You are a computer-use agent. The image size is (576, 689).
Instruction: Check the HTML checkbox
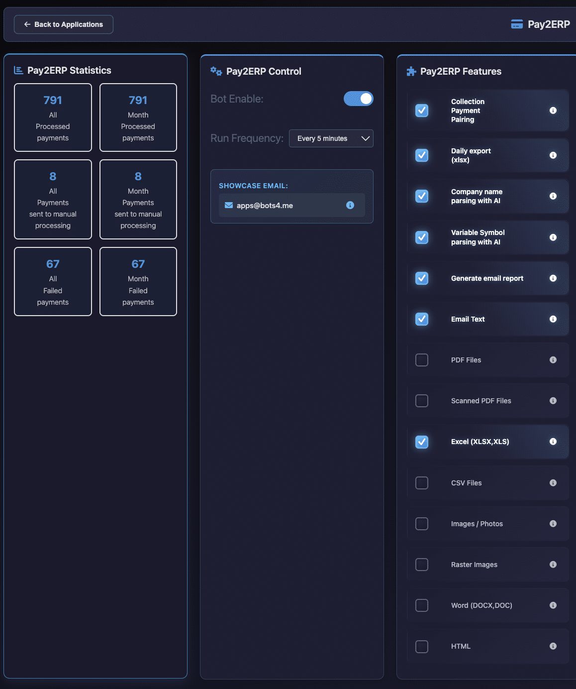pyautogui.click(x=422, y=646)
